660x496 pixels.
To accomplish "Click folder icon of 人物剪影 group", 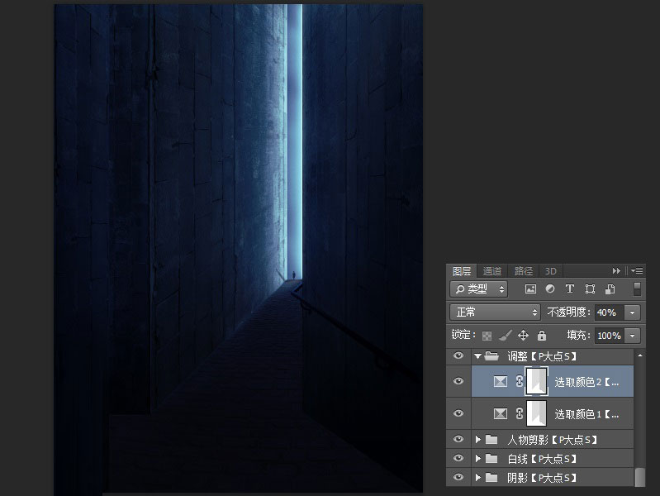I will pyautogui.click(x=491, y=440).
